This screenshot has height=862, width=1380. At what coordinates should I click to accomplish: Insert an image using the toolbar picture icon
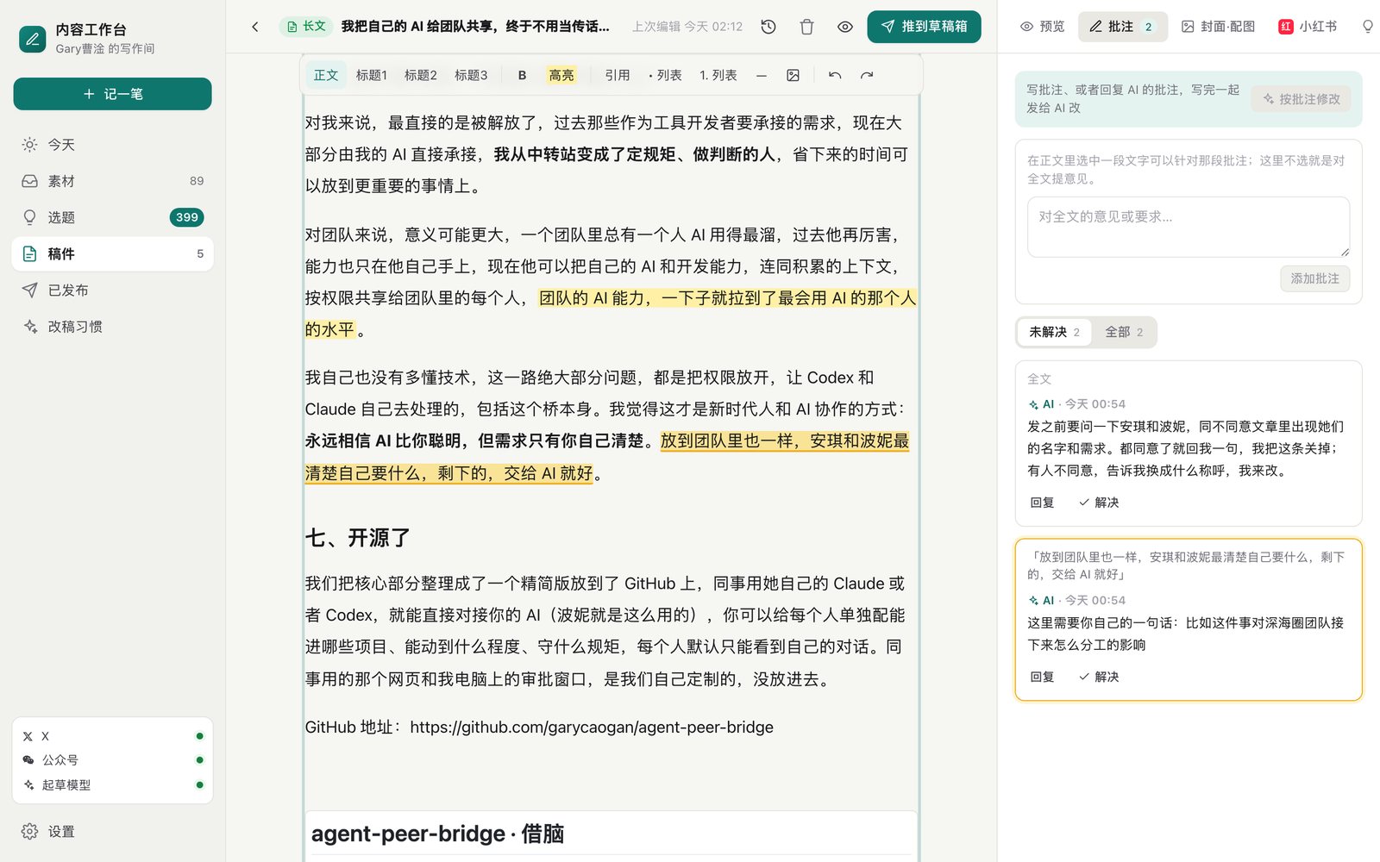click(793, 76)
